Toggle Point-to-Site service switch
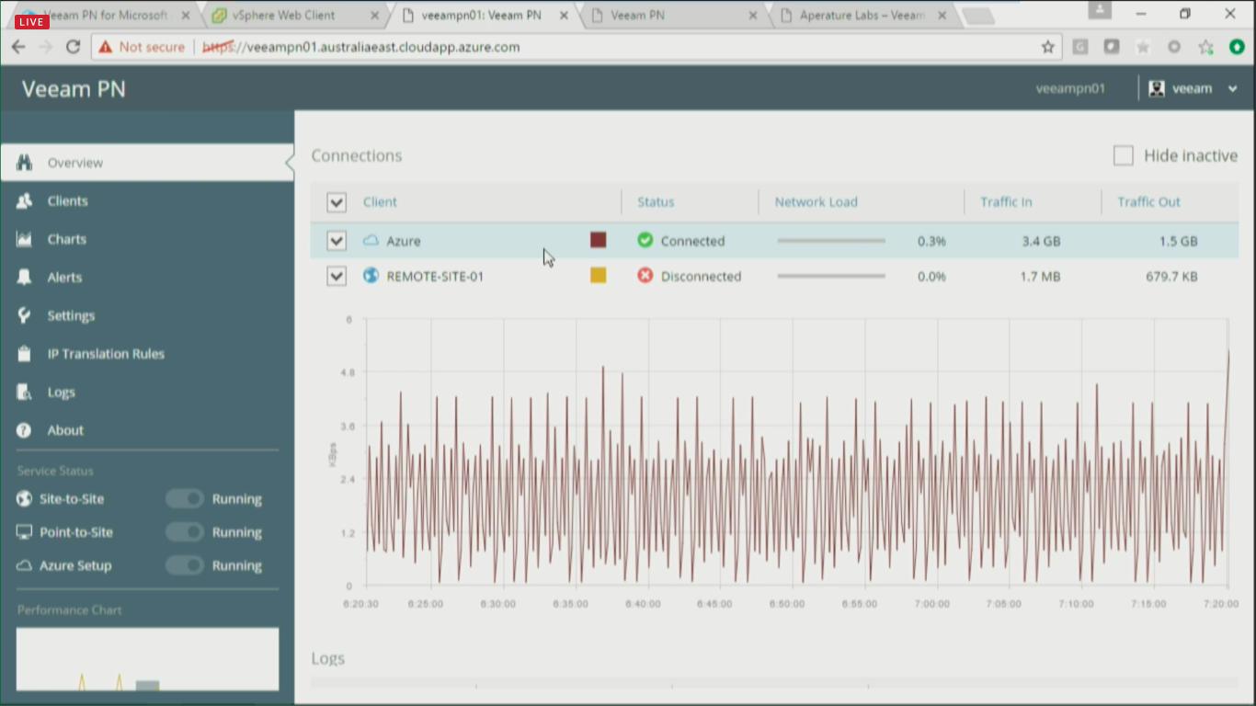1256x706 pixels. [x=185, y=532]
